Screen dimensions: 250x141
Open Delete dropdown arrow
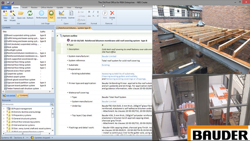point(112,20)
